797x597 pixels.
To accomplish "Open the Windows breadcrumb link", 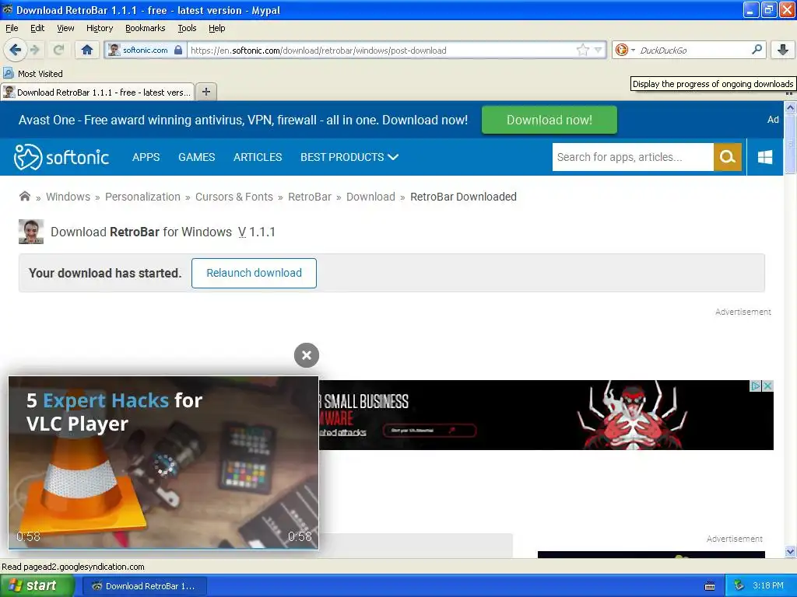I will (68, 197).
